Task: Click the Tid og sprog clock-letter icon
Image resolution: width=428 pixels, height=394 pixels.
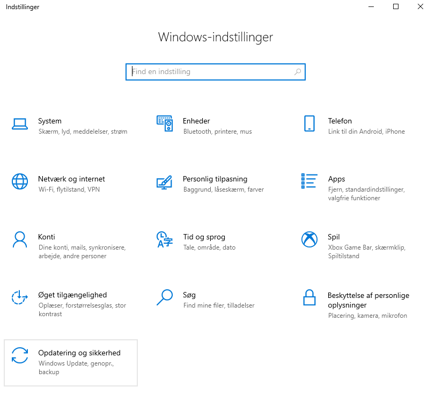Action: pos(165,239)
